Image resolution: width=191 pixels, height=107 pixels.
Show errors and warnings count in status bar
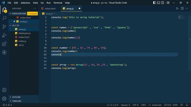click(x=7, y=105)
